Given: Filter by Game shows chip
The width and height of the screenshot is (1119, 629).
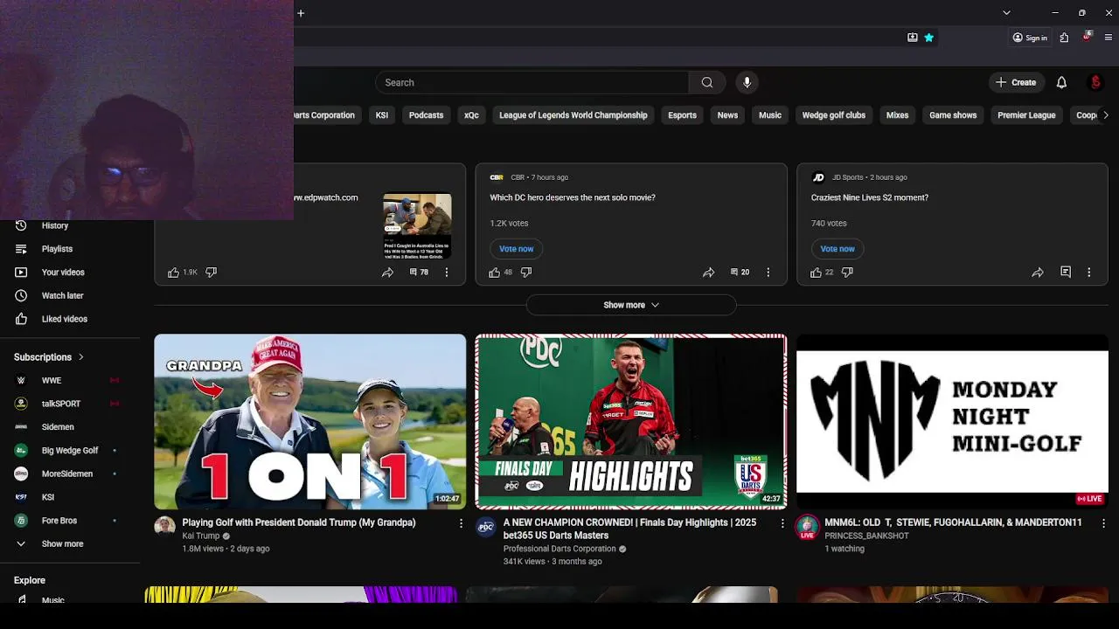Looking at the screenshot, I should tap(953, 115).
